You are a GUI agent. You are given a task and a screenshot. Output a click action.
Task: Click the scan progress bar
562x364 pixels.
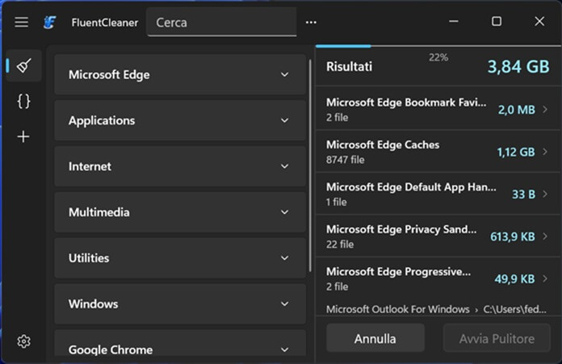438,46
